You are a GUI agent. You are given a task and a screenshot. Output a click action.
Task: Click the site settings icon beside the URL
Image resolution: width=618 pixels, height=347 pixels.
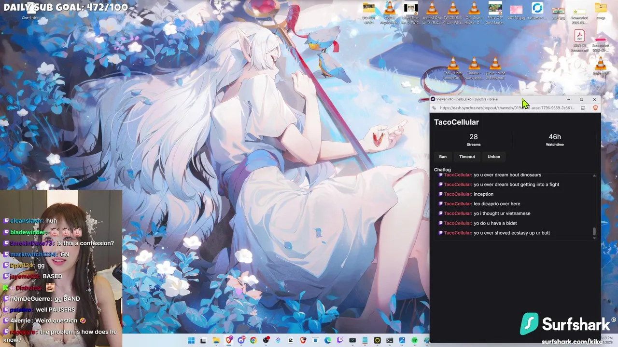click(434, 108)
